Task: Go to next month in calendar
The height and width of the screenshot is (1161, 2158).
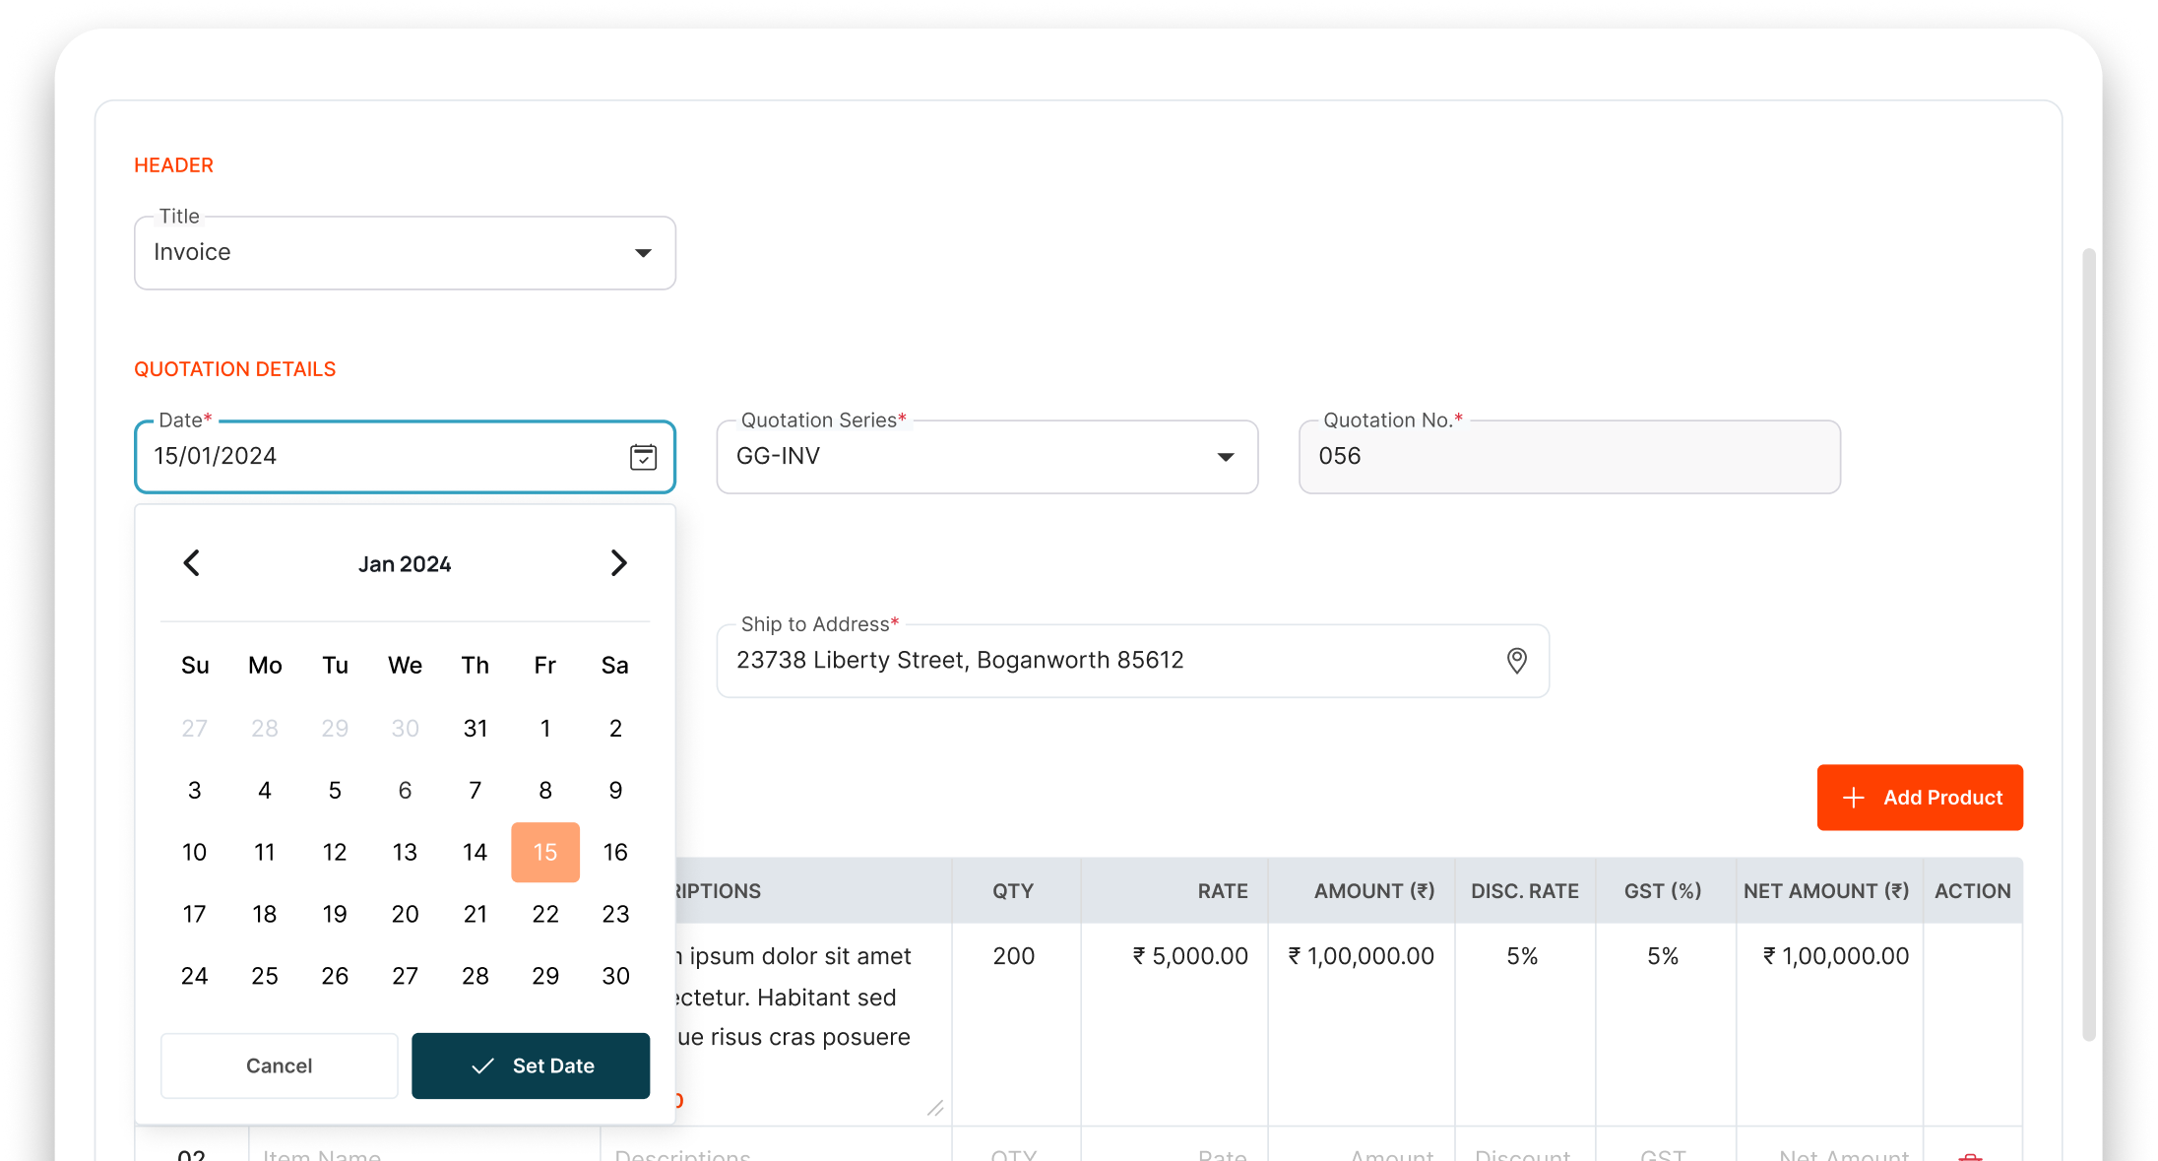Action: pyautogui.click(x=618, y=563)
